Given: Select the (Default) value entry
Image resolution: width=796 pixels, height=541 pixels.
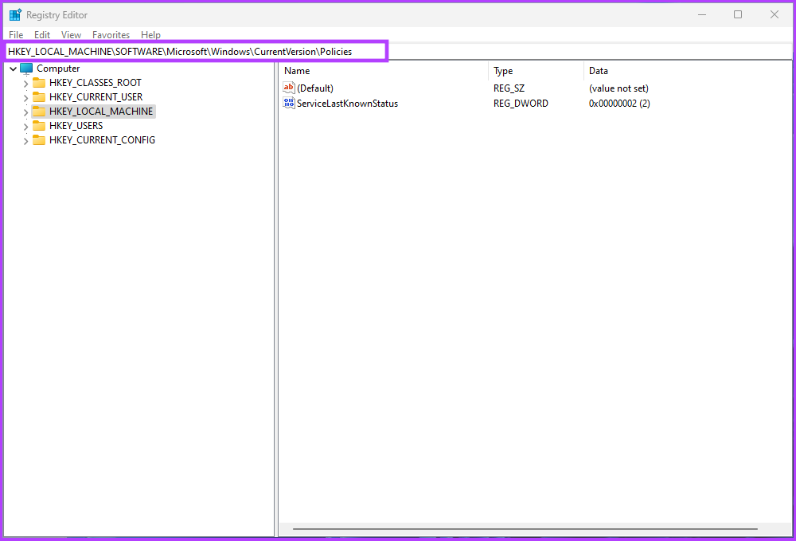Looking at the screenshot, I should (x=314, y=88).
